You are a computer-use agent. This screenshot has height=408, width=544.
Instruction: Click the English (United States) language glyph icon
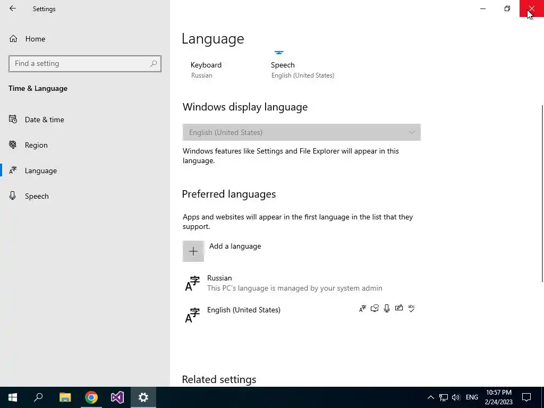(192, 316)
